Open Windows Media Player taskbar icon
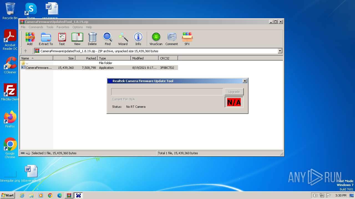The image size is (355, 199). click(x=41, y=195)
